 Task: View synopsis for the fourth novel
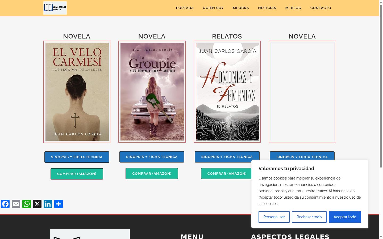click(x=302, y=156)
